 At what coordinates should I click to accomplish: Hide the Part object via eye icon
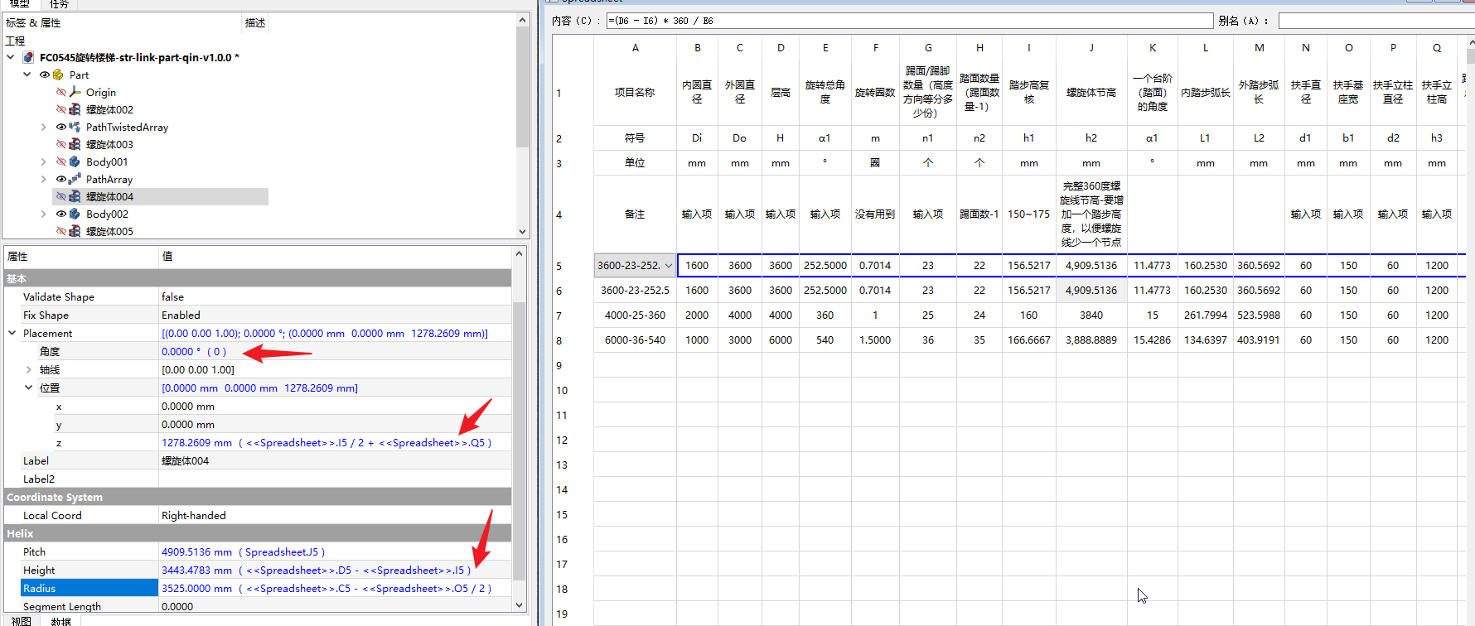point(45,75)
